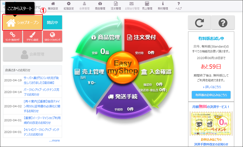
Task: Open the サーバへ繋がりにくい状況 notice link
Action: tap(41, 80)
